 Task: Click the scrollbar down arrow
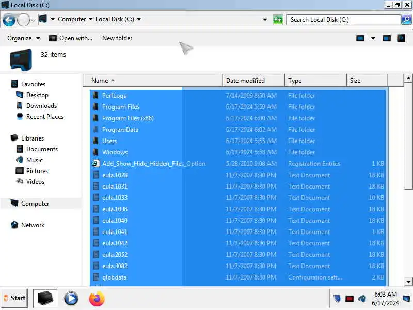pos(408,282)
